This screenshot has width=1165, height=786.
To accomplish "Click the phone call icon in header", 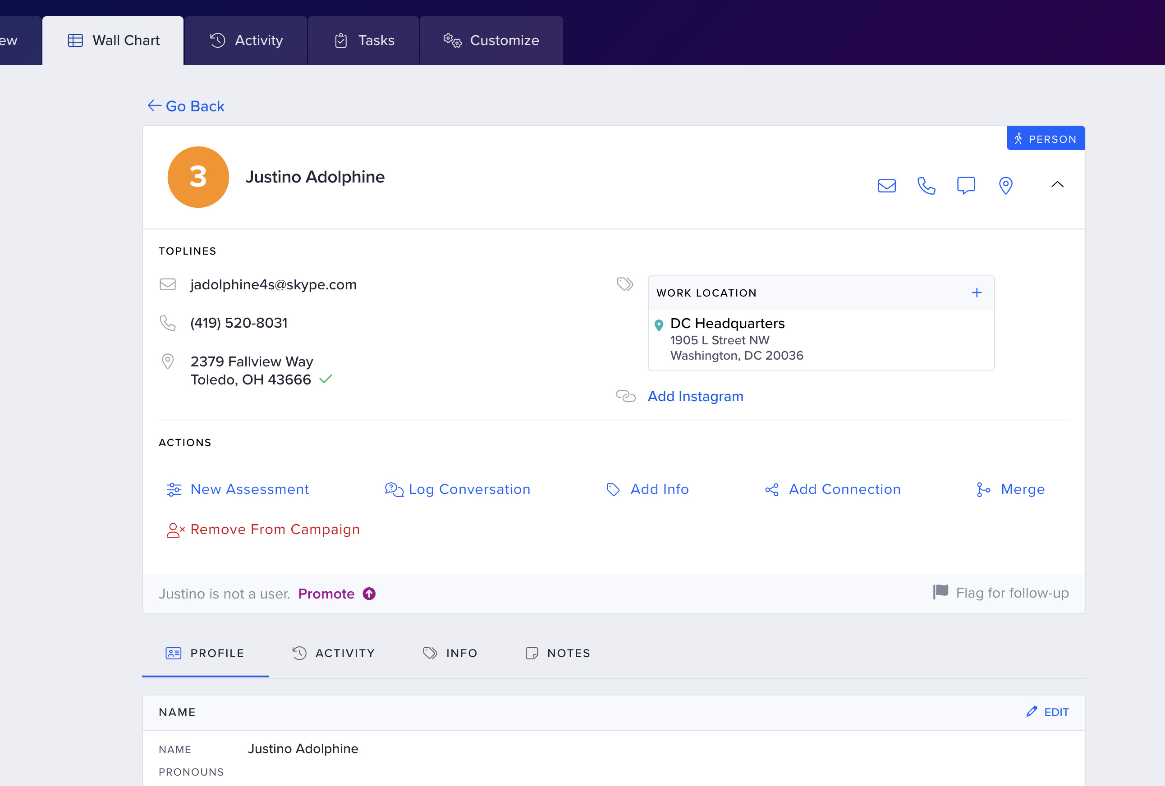I will pyautogui.click(x=926, y=186).
